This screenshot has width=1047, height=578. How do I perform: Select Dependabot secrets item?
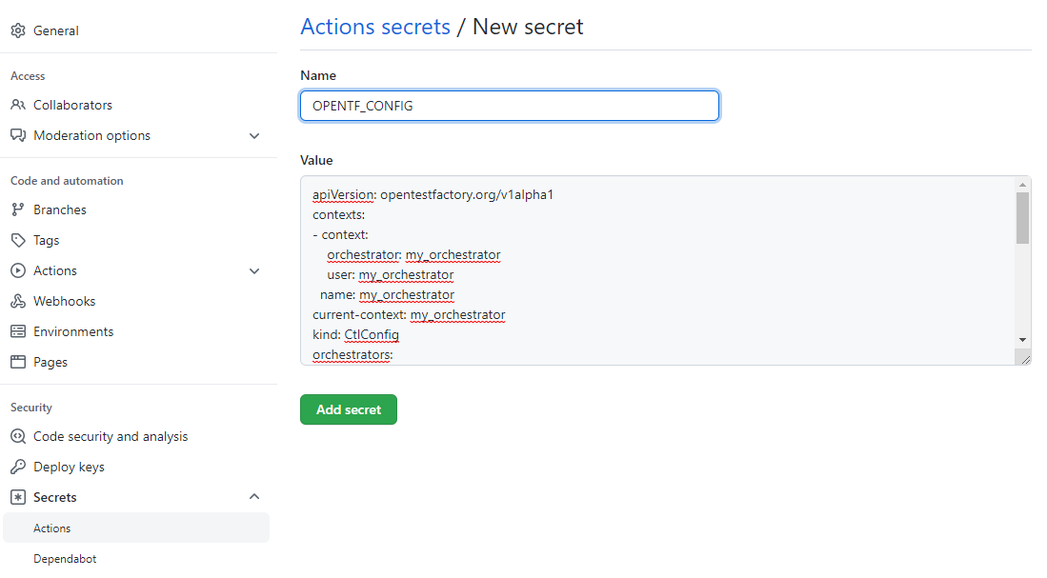pyautogui.click(x=65, y=559)
